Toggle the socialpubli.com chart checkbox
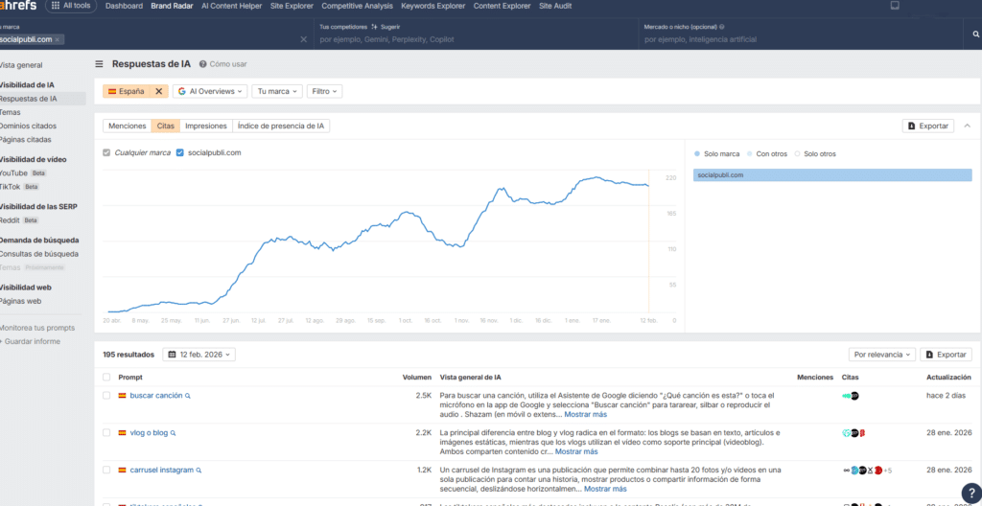This screenshot has height=506, width=982. click(180, 152)
